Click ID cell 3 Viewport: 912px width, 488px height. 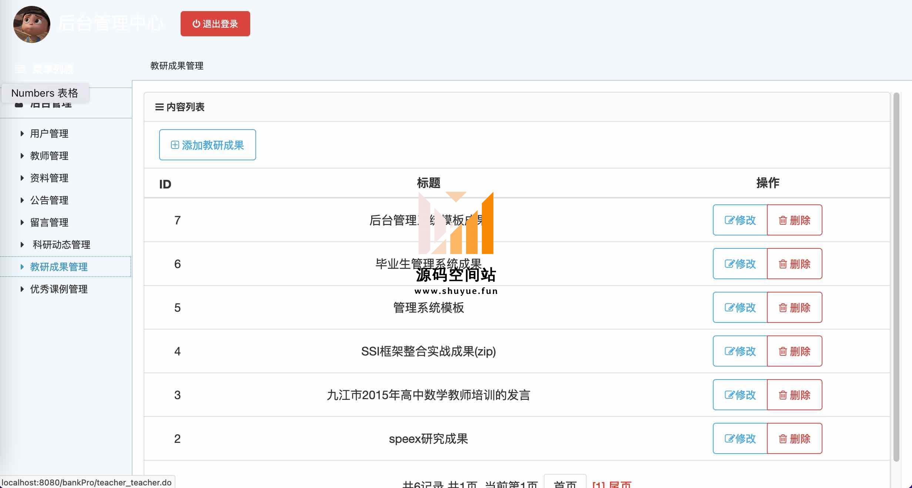click(x=177, y=395)
